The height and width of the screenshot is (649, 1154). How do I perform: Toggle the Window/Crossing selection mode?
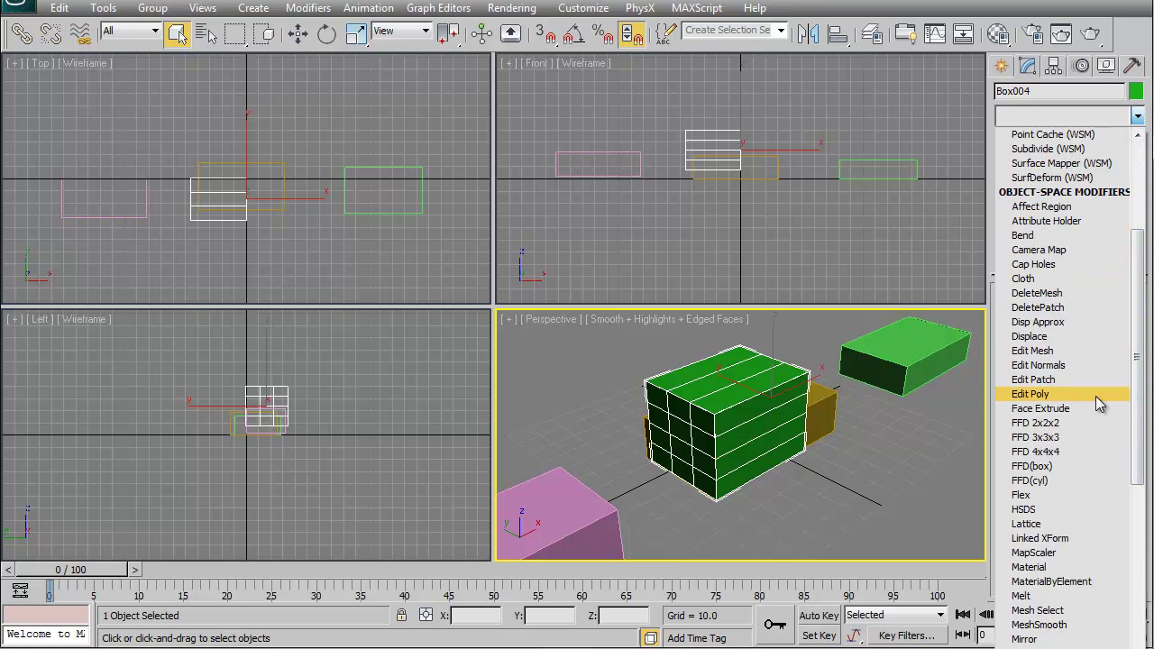coord(264,34)
